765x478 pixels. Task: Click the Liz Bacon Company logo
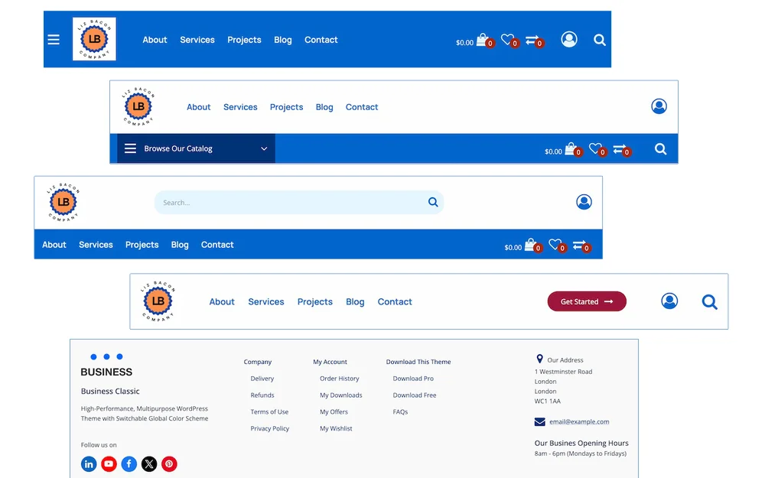(93, 39)
